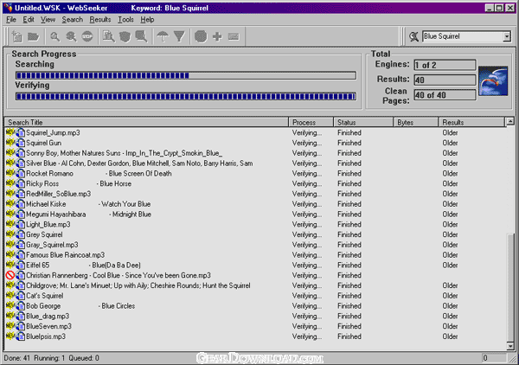Click the NEW badge on BlueSeven.mp3 row
The height and width of the screenshot is (365, 519).
10,326
